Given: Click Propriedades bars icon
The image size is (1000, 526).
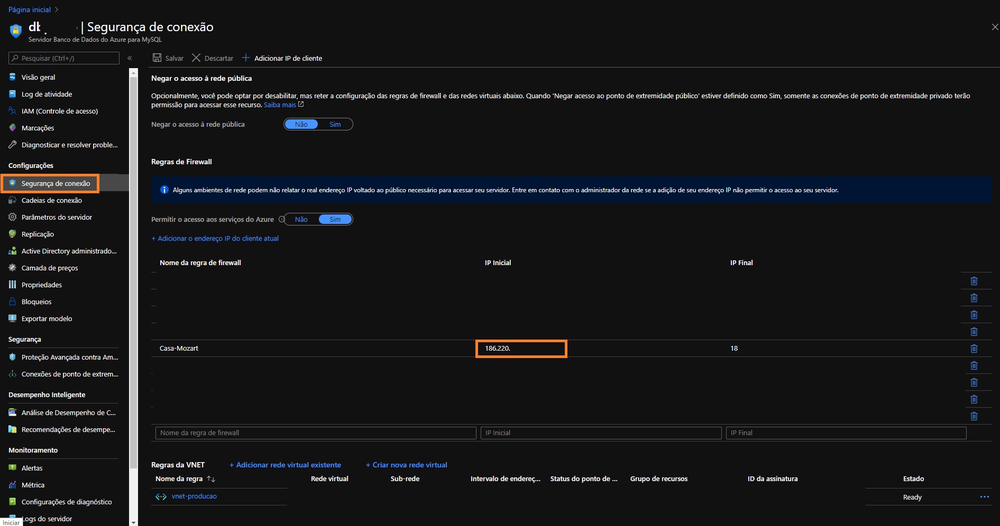Looking at the screenshot, I should coord(13,285).
